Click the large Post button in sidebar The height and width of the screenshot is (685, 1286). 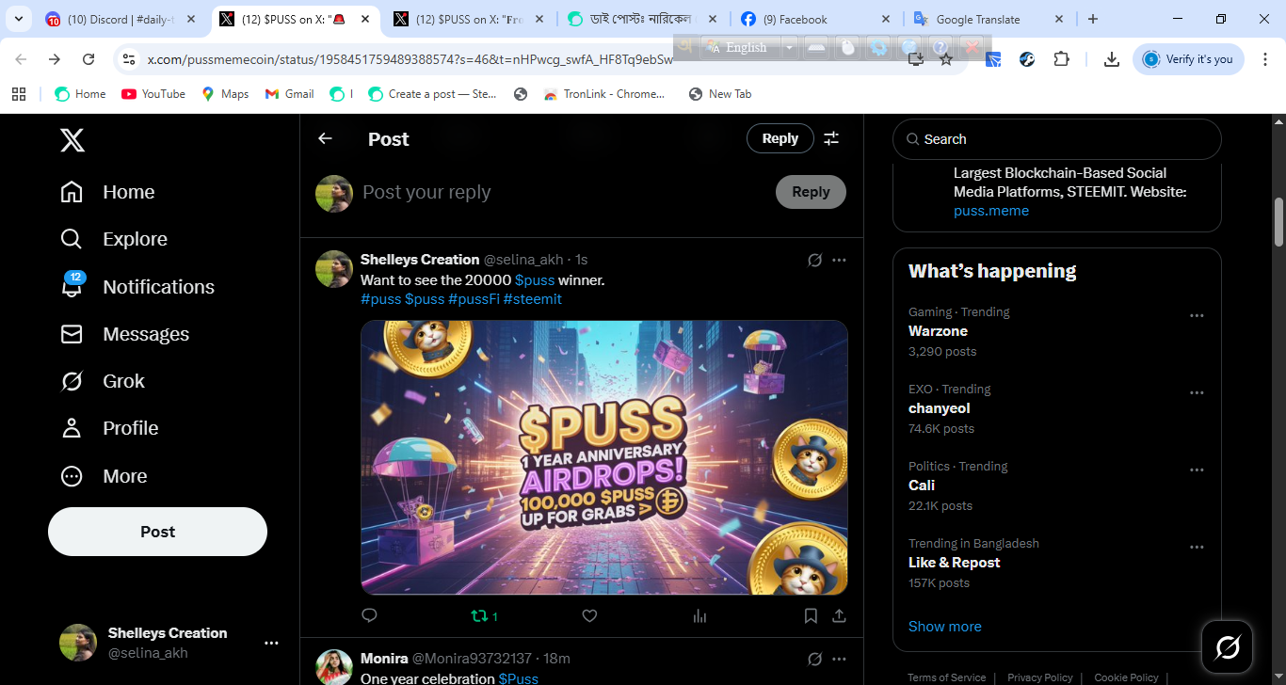(x=157, y=532)
